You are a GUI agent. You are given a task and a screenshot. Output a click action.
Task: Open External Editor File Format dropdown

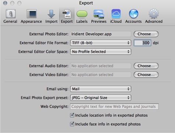101,43
